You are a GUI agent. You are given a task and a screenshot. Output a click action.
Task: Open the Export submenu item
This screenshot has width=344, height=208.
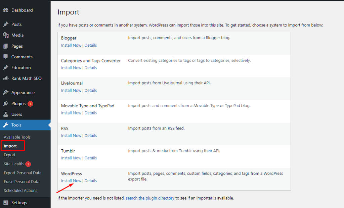point(10,155)
